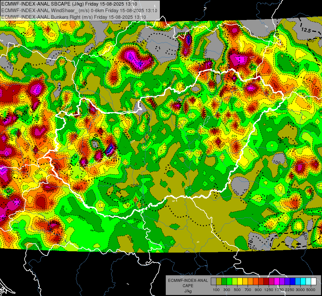Click the legend value 5000
The height and width of the screenshot is (296, 322).
(311, 290)
